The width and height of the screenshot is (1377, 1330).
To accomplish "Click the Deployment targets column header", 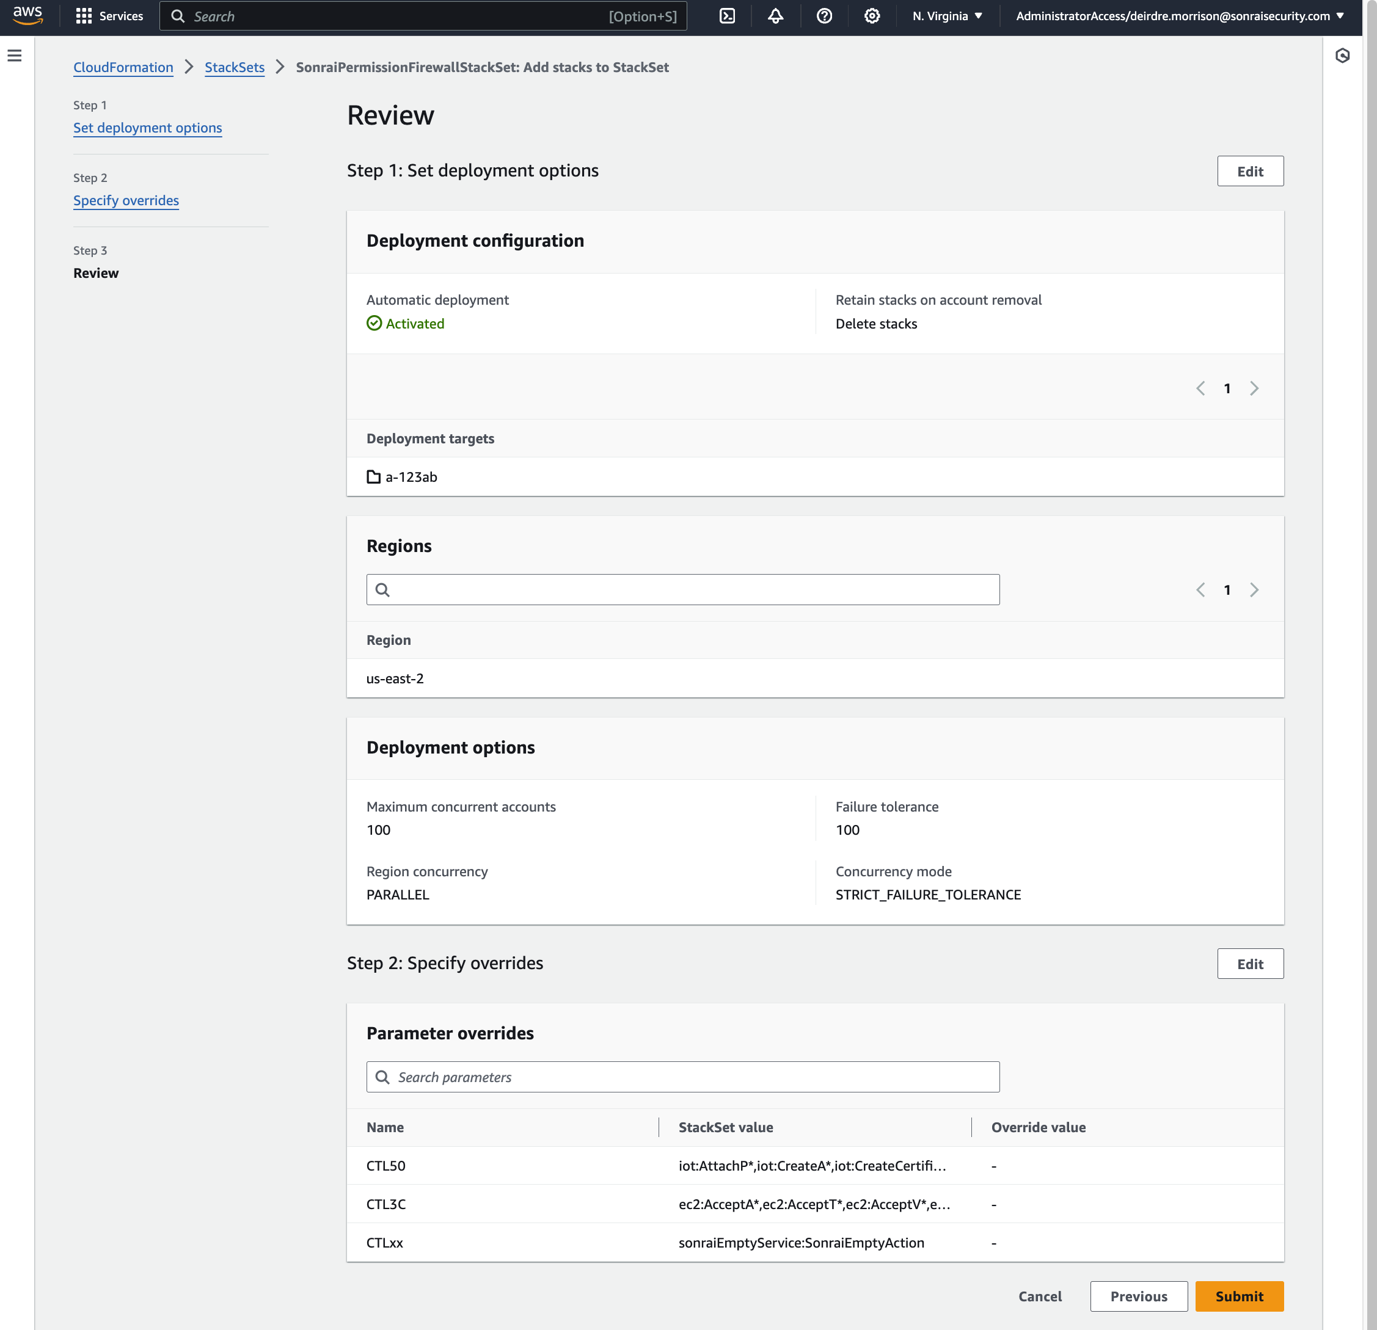I will 430,438.
